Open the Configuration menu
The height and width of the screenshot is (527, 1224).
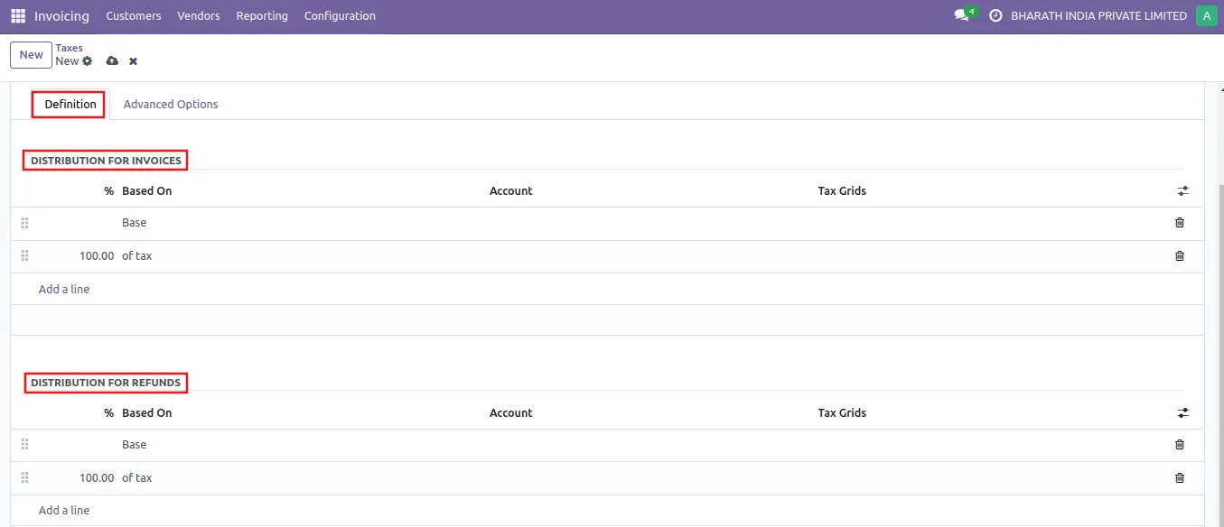coord(340,16)
